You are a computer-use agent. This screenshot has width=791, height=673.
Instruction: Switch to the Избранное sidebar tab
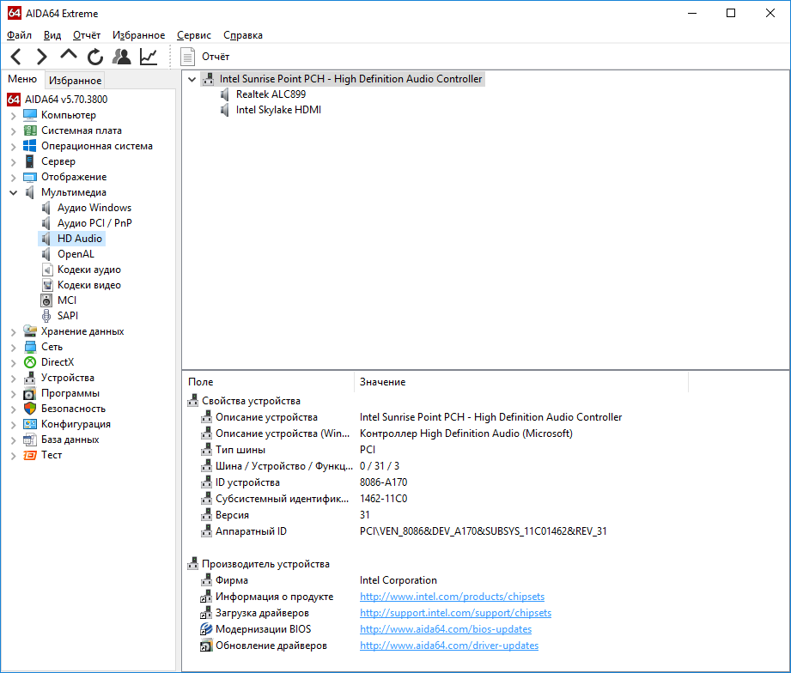tap(76, 81)
